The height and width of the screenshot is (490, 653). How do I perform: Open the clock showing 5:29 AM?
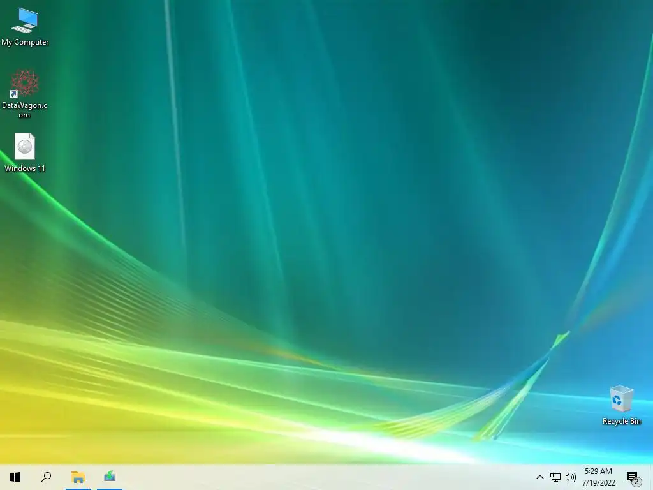pos(598,477)
